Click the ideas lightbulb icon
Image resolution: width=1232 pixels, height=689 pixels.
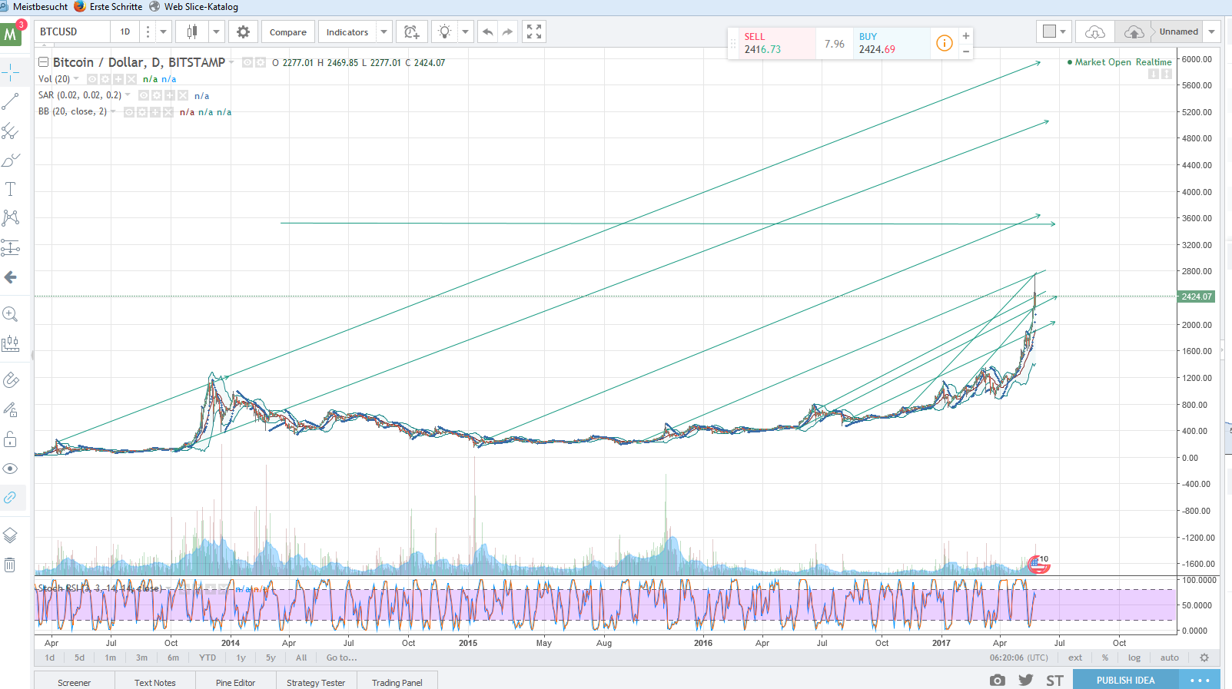coord(444,32)
